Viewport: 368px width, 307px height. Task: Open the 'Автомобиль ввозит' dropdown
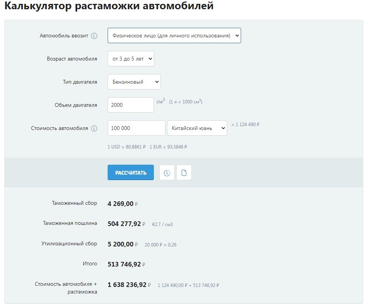point(174,35)
